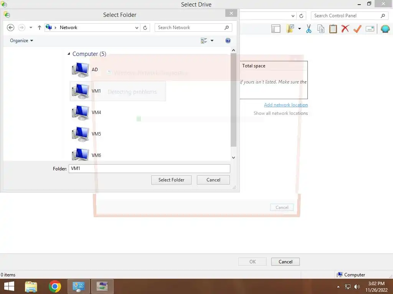Click Cancel in Network Diagnostics window
This screenshot has width=393, height=294.
[x=282, y=207]
